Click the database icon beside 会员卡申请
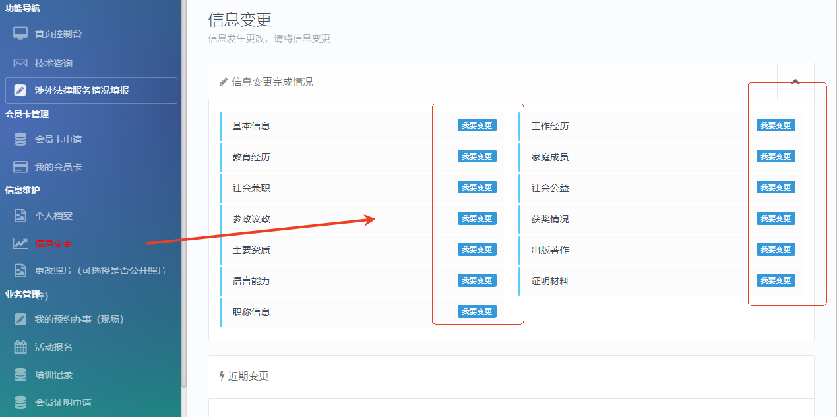The width and height of the screenshot is (837, 417). (20, 139)
